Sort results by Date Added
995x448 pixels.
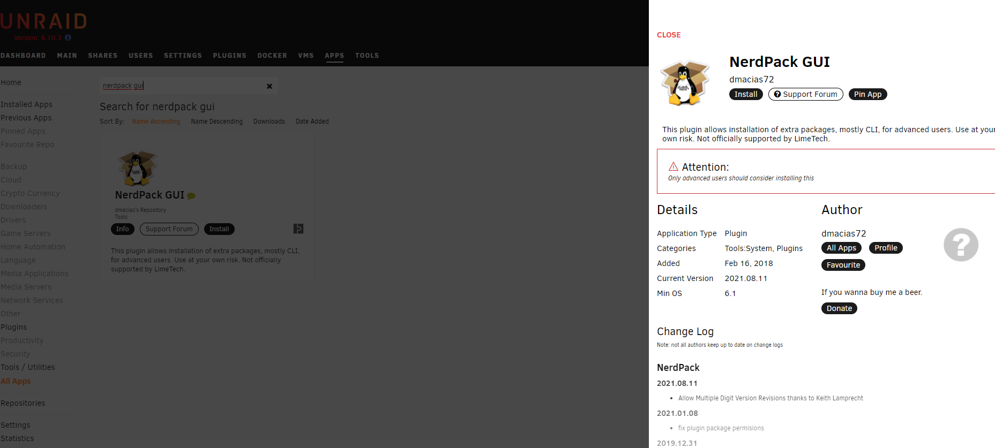(312, 122)
